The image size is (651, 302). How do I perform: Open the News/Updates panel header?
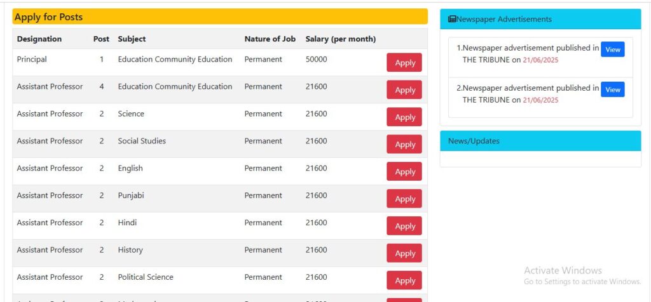click(x=474, y=141)
